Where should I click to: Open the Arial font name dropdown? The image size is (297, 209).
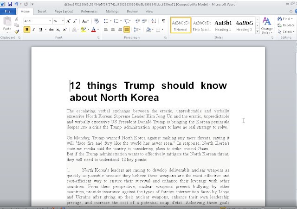[x=49, y=21]
